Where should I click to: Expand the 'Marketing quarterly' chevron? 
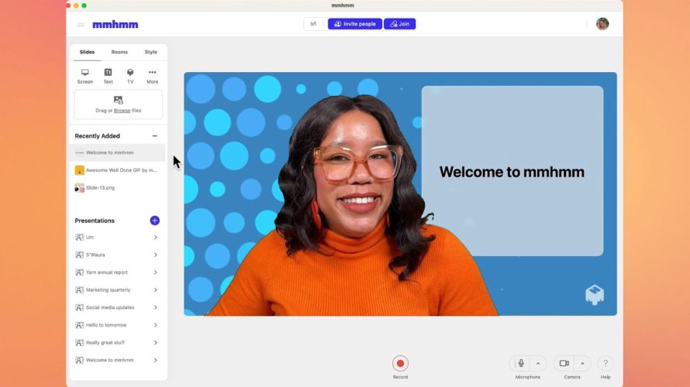(155, 290)
